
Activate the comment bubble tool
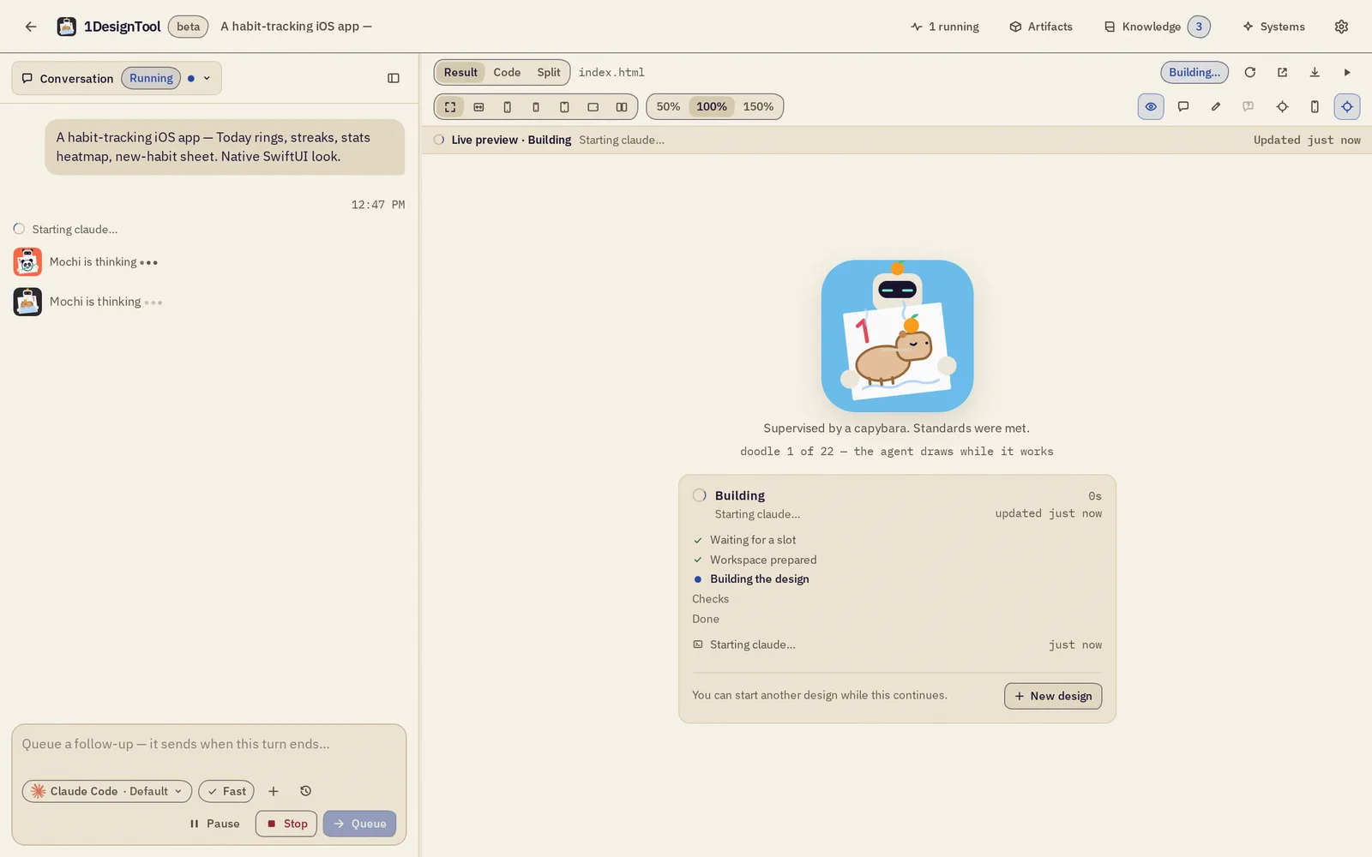coord(1183,107)
